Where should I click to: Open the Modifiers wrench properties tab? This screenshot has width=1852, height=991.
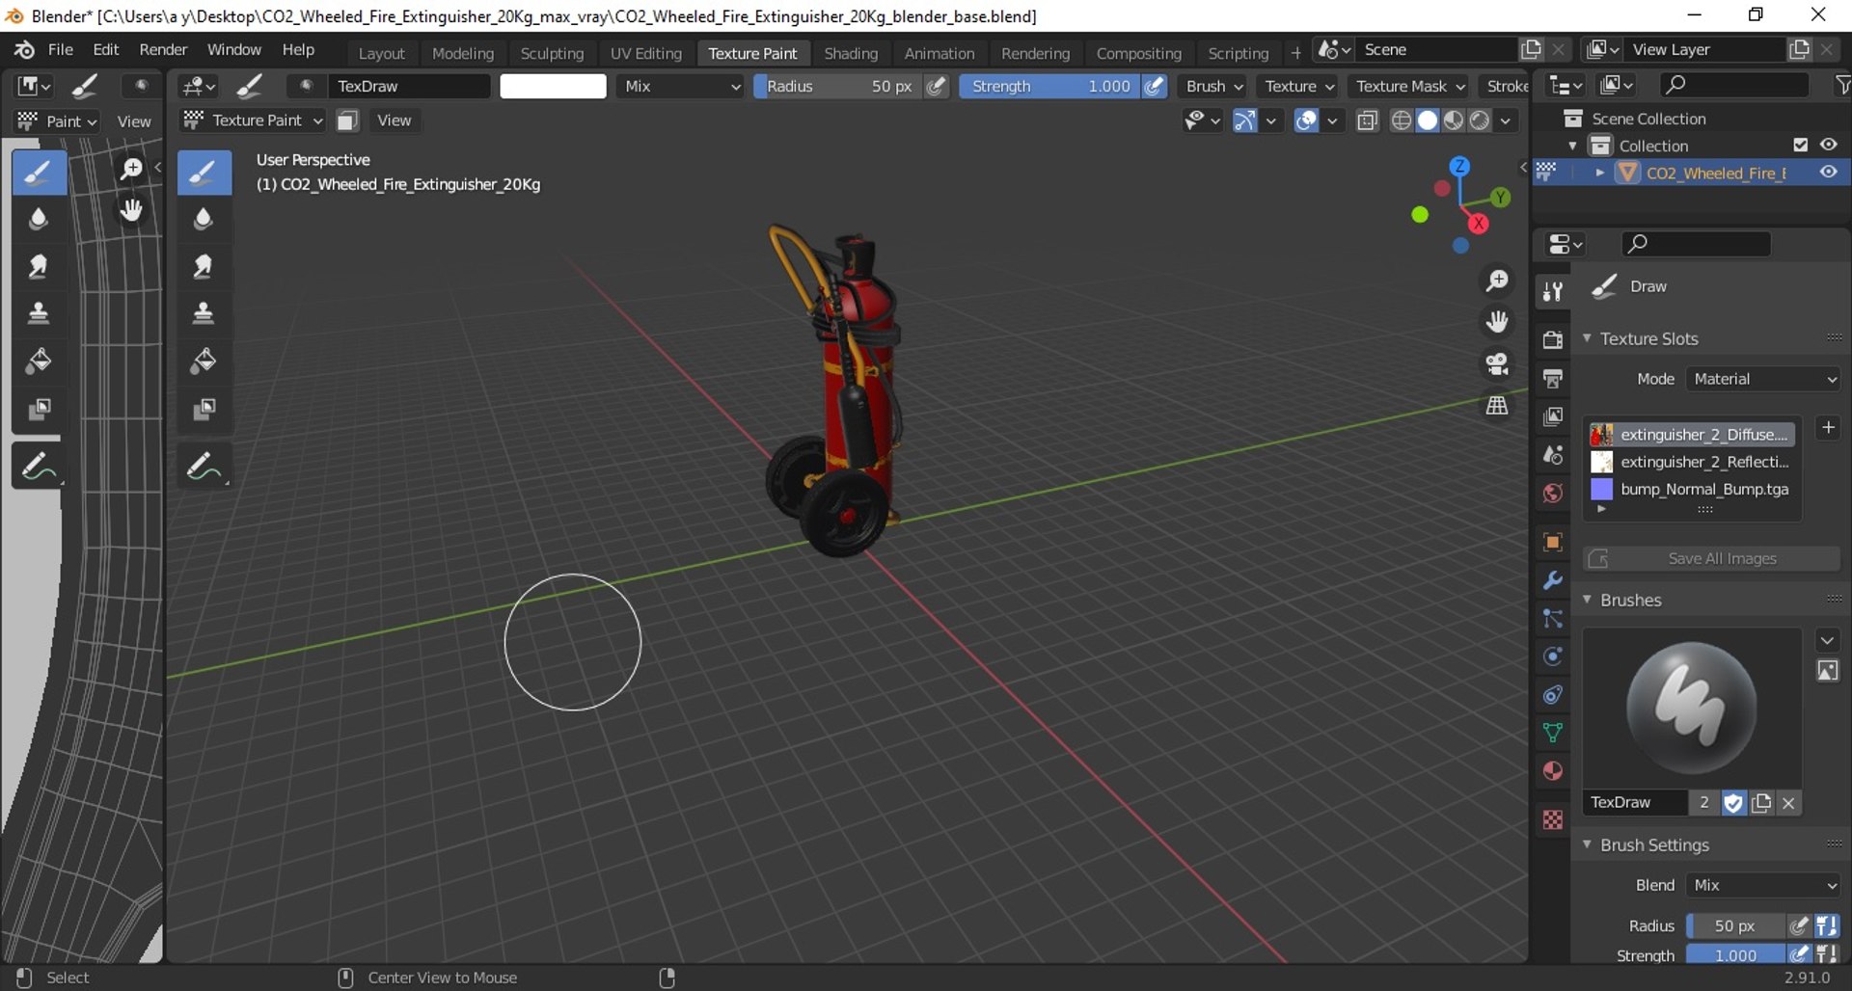1553,580
